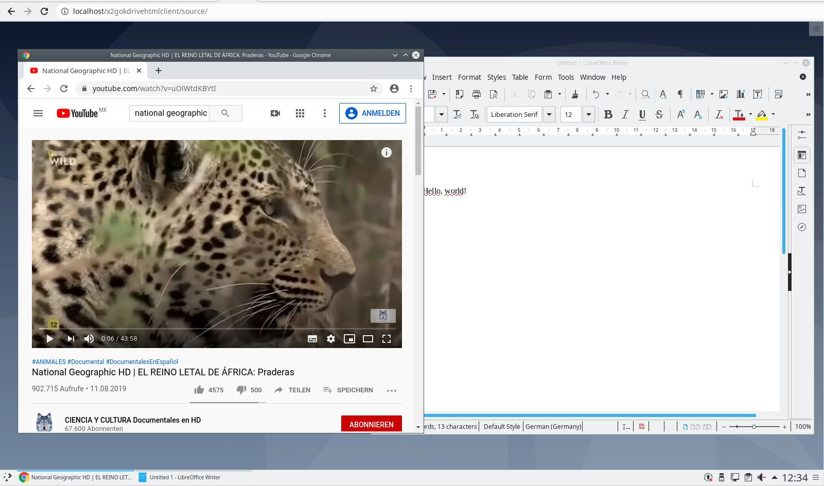The image size is (824, 486).
Task: Open Properties sidebar deck in Writer
Action: pos(802,155)
